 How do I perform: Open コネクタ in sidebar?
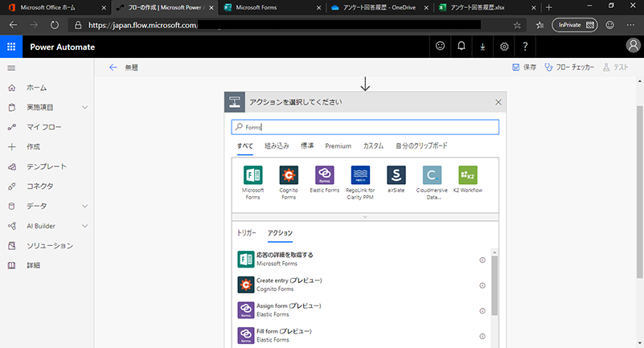(x=40, y=186)
